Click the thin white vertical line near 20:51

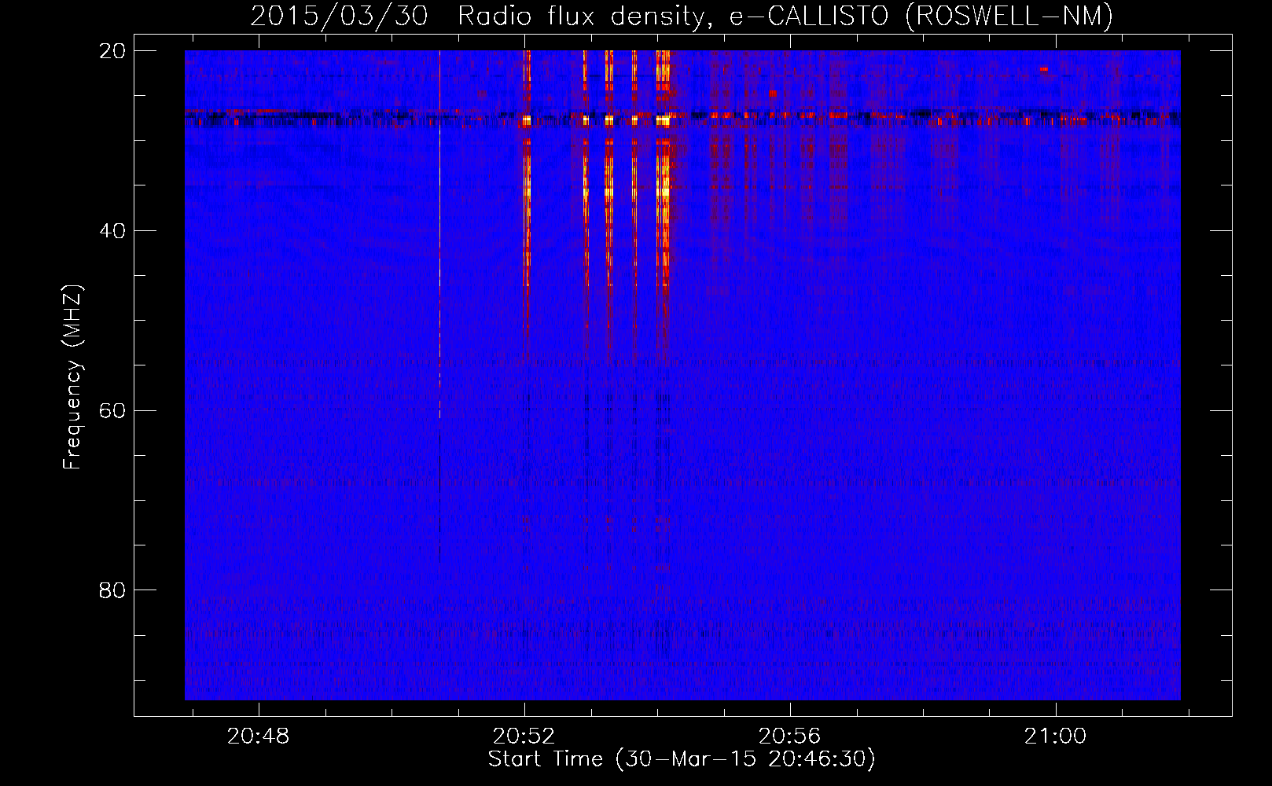(x=439, y=234)
